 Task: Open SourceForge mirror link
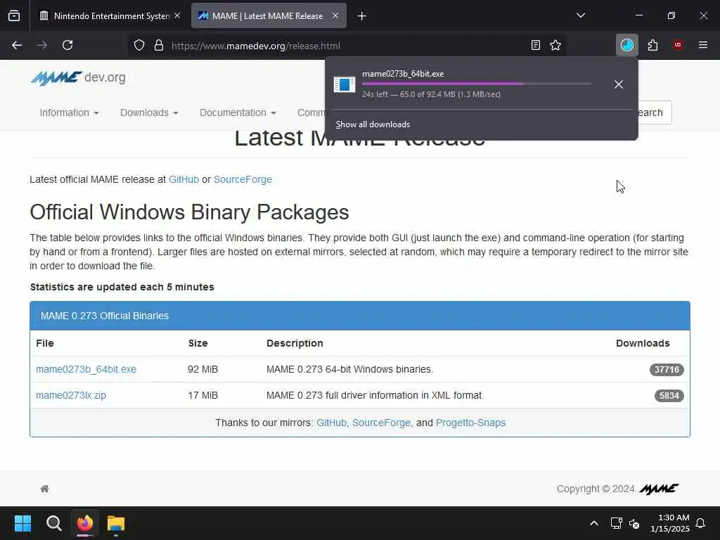(x=381, y=423)
